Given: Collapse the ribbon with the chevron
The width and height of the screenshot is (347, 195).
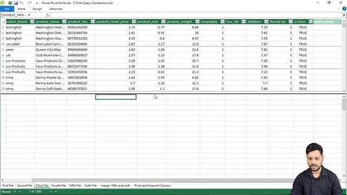Looking at the screenshot, I should pos(338,9).
